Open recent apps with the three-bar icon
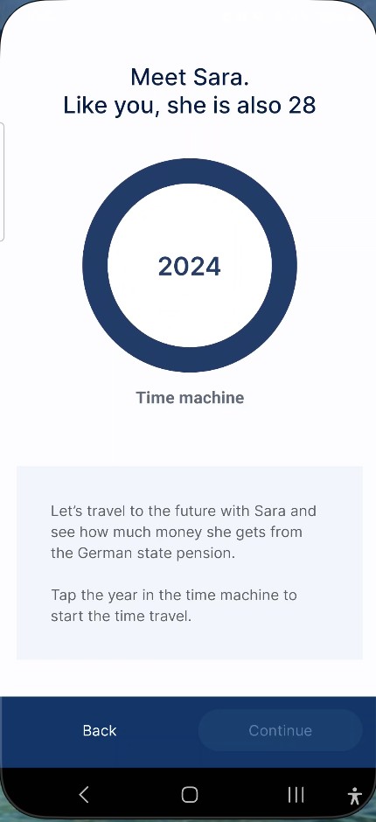Image resolution: width=376 pixels, height=822 pixels. pyautogui.click(x=296, y=795)
